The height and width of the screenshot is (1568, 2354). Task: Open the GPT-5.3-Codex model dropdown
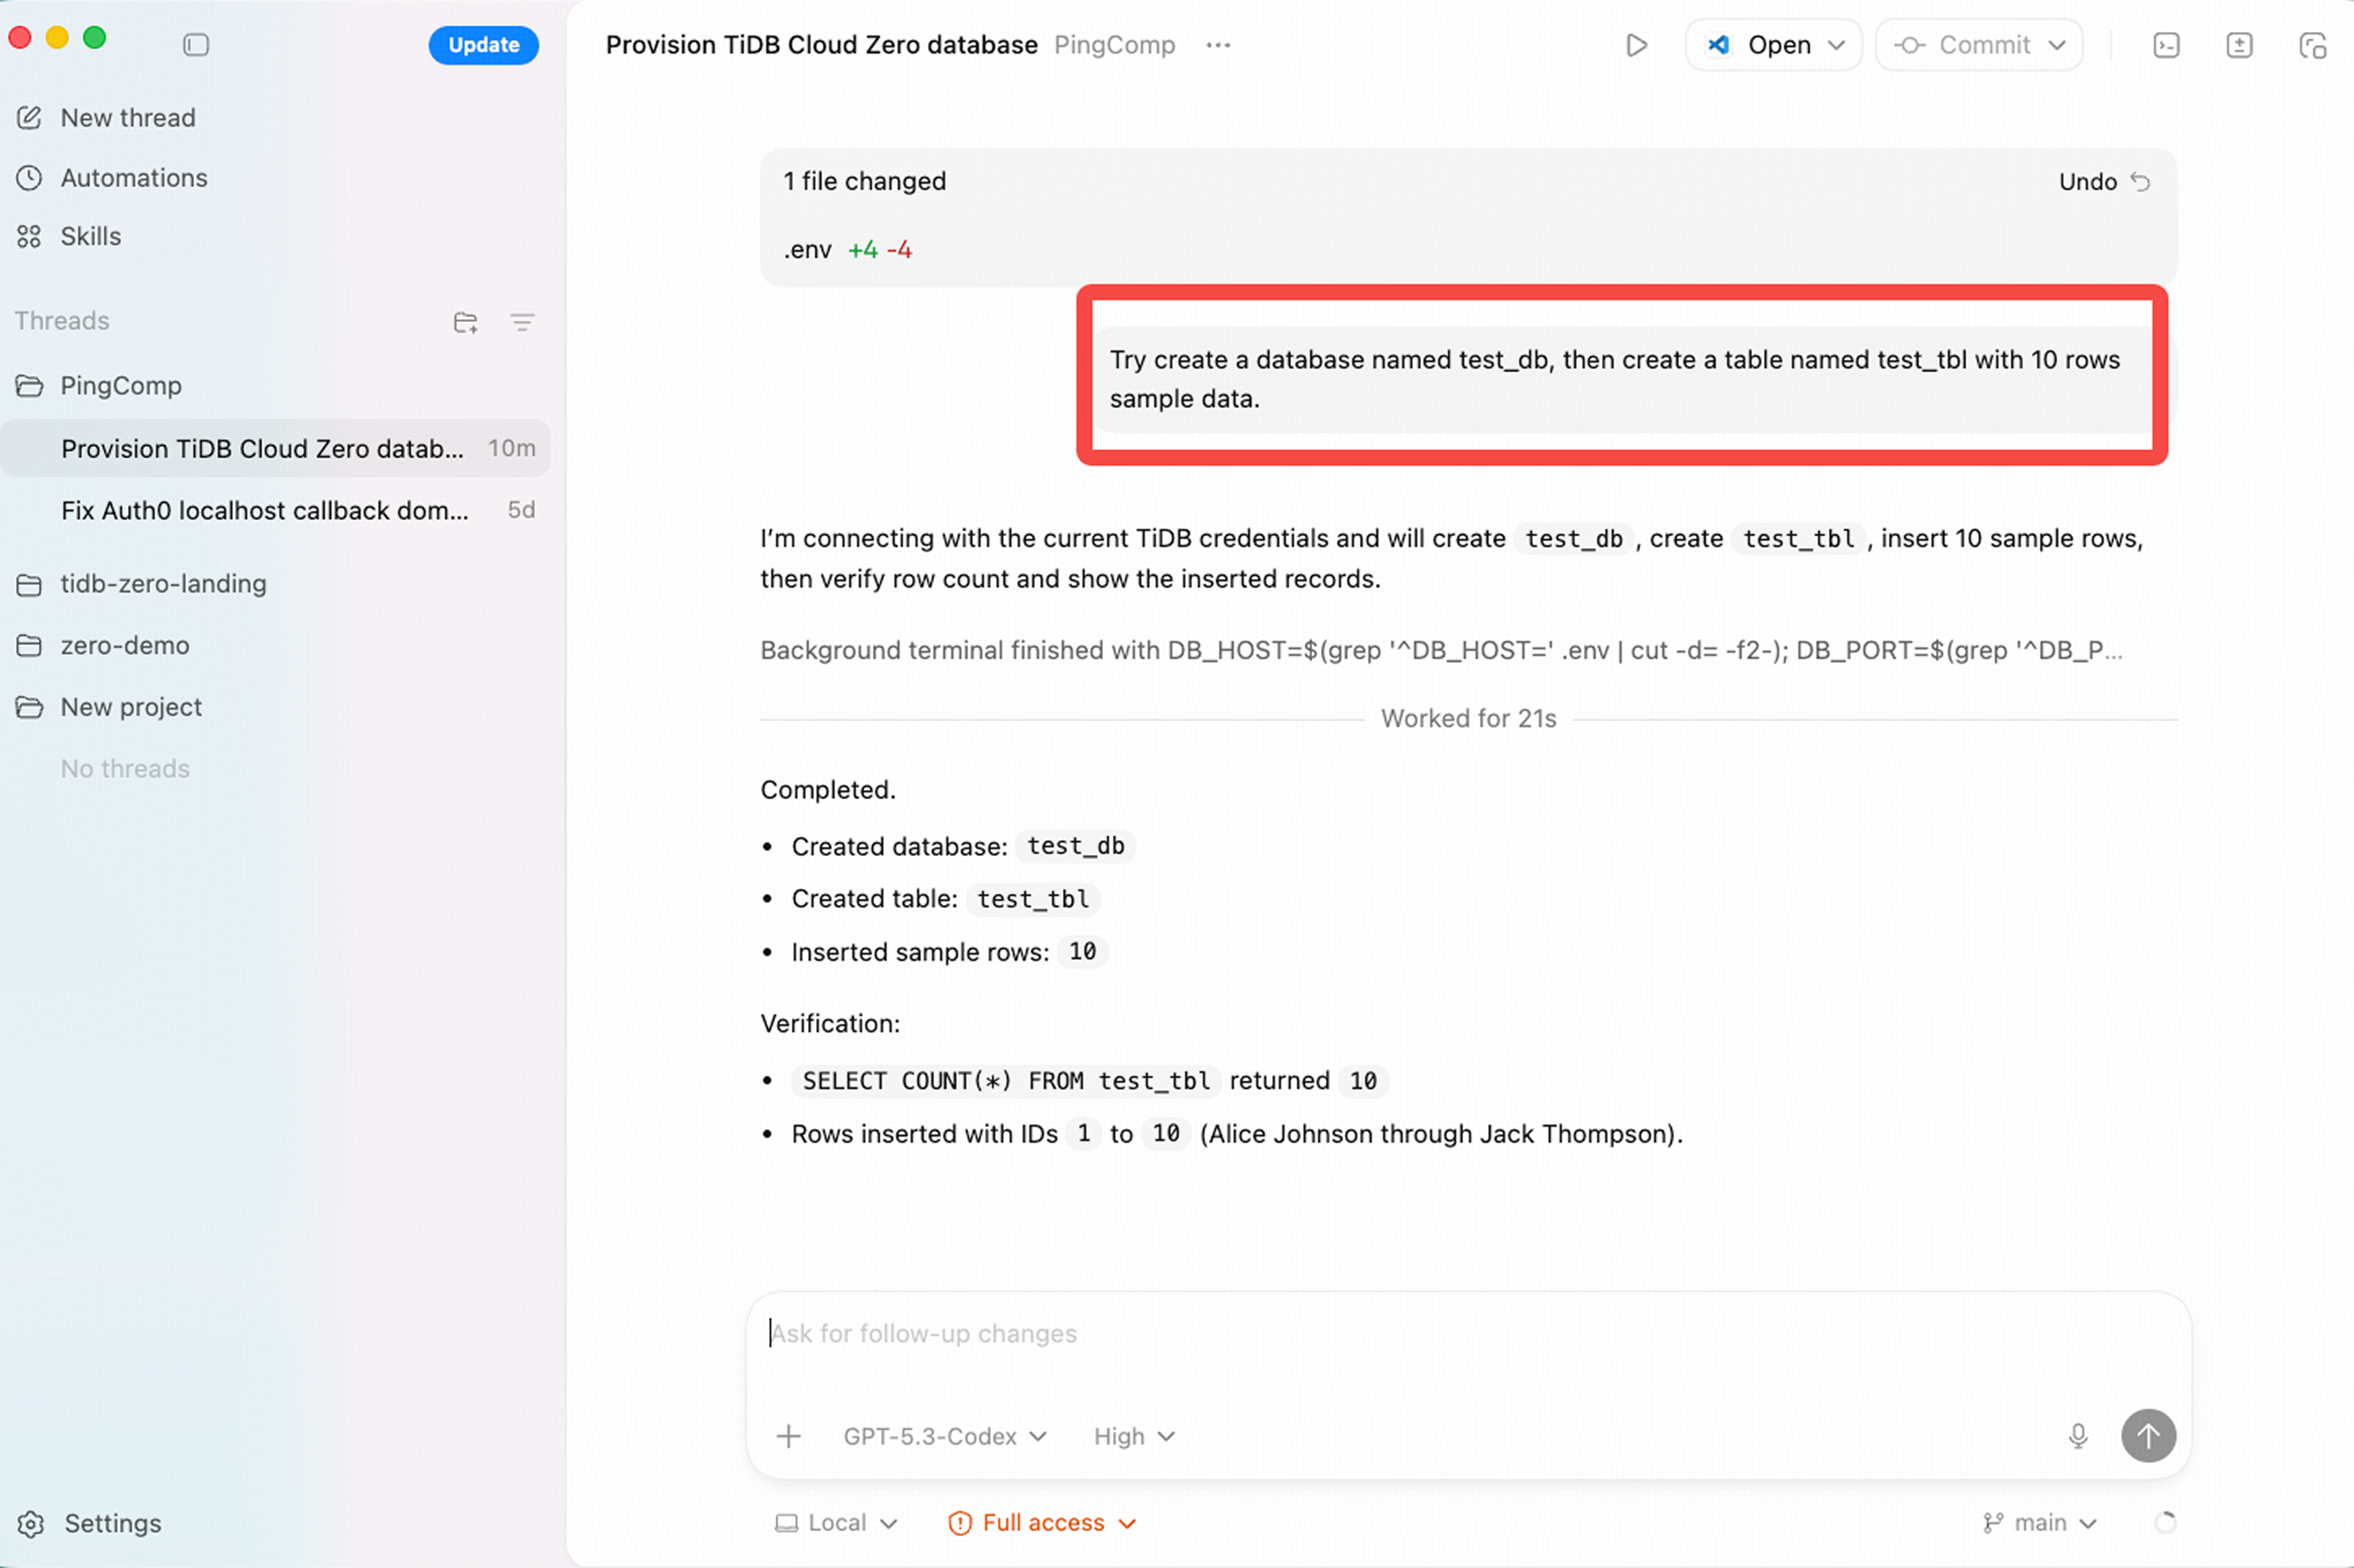pyautogui.click(x=945, y=1436)
